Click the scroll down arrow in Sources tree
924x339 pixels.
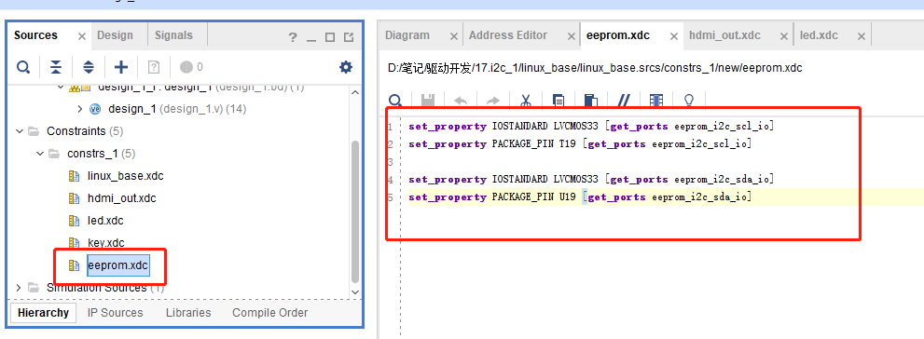(354, 292)
